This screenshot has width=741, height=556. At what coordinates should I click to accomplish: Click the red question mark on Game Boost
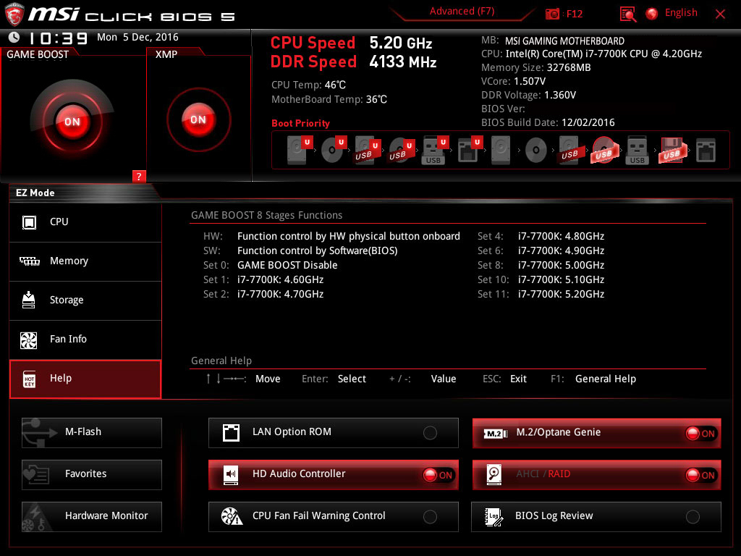139,177
